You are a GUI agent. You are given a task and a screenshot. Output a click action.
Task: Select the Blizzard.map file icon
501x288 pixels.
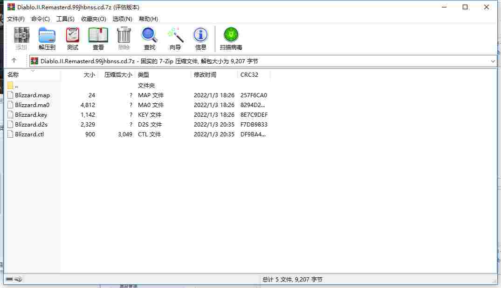tap(10, 95)
